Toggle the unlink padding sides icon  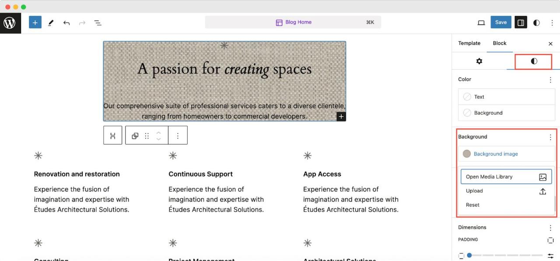[550, 240]
